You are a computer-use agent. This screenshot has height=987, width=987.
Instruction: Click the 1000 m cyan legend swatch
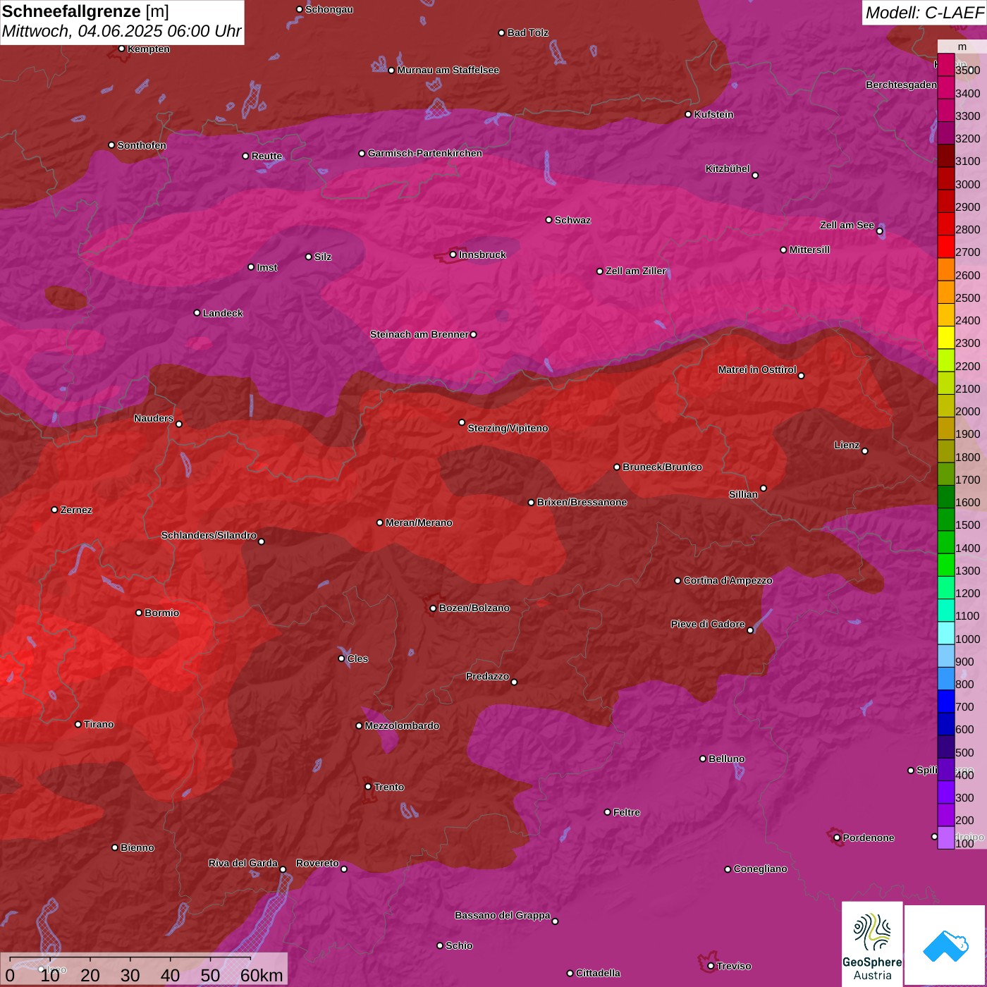945,633
